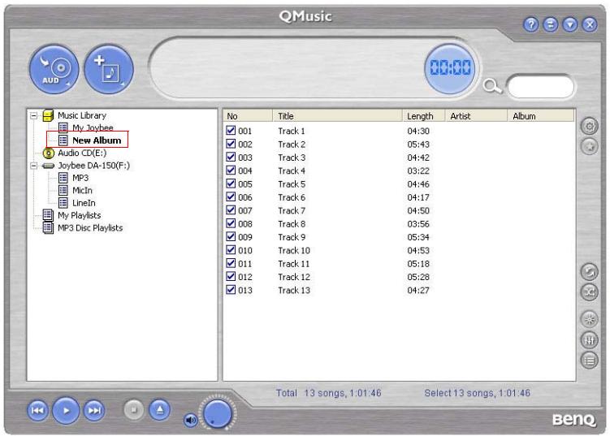The height and width of the screenshot is (436, 610).
Task: Sort by the Album column header
Action: (541, 116)
